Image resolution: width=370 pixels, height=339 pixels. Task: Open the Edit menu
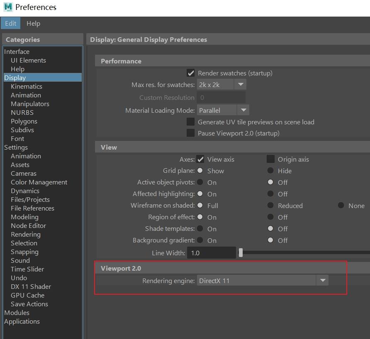click(x=10, y=23)
